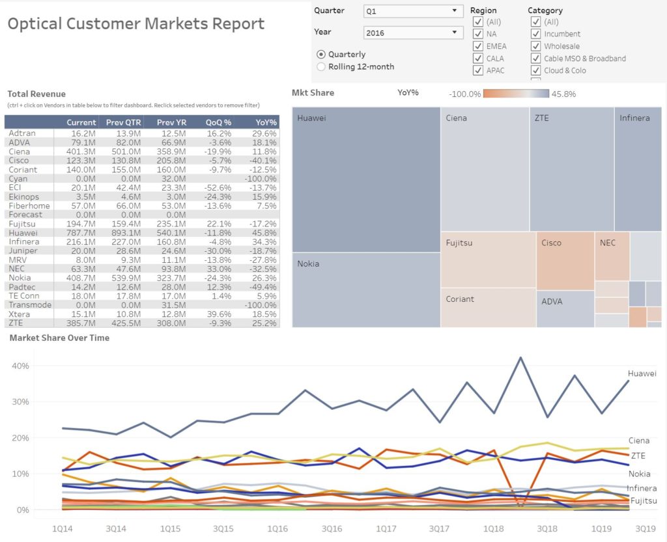
Task: Open the Quarter dropdown showing Q1
Action: pos(413,11)
